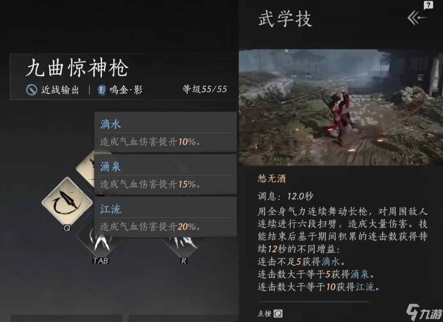Screen dimensions: 443x322
Task: Click the 武学技 panel heading
Action: click(x=285, y=19)
